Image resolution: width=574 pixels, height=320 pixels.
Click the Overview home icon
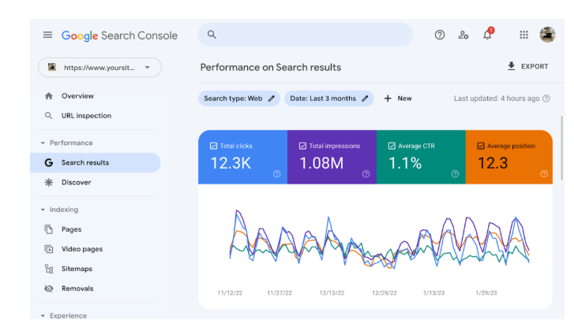pos(49,96)
